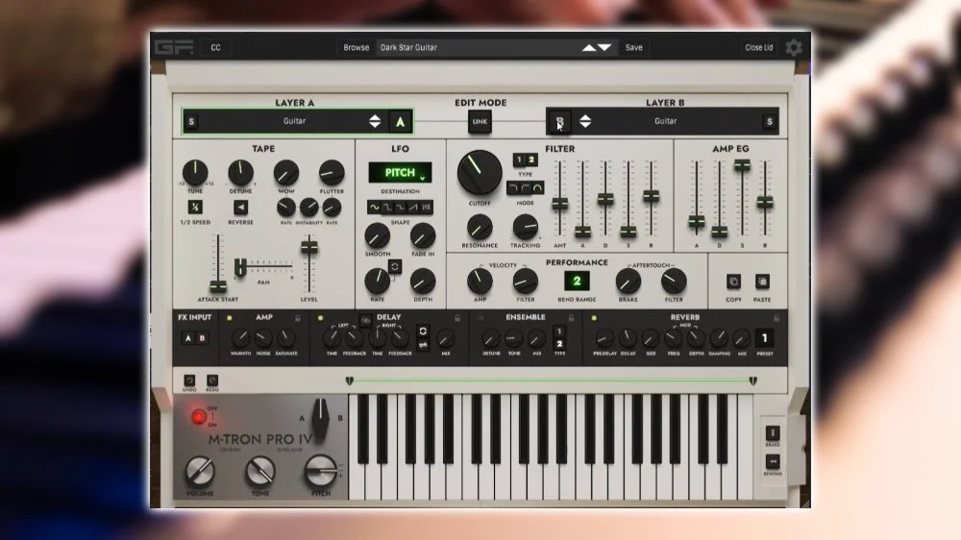Switch editing to Layer B button
Viewport: 961px width, 540px height.
coord(559,122)
